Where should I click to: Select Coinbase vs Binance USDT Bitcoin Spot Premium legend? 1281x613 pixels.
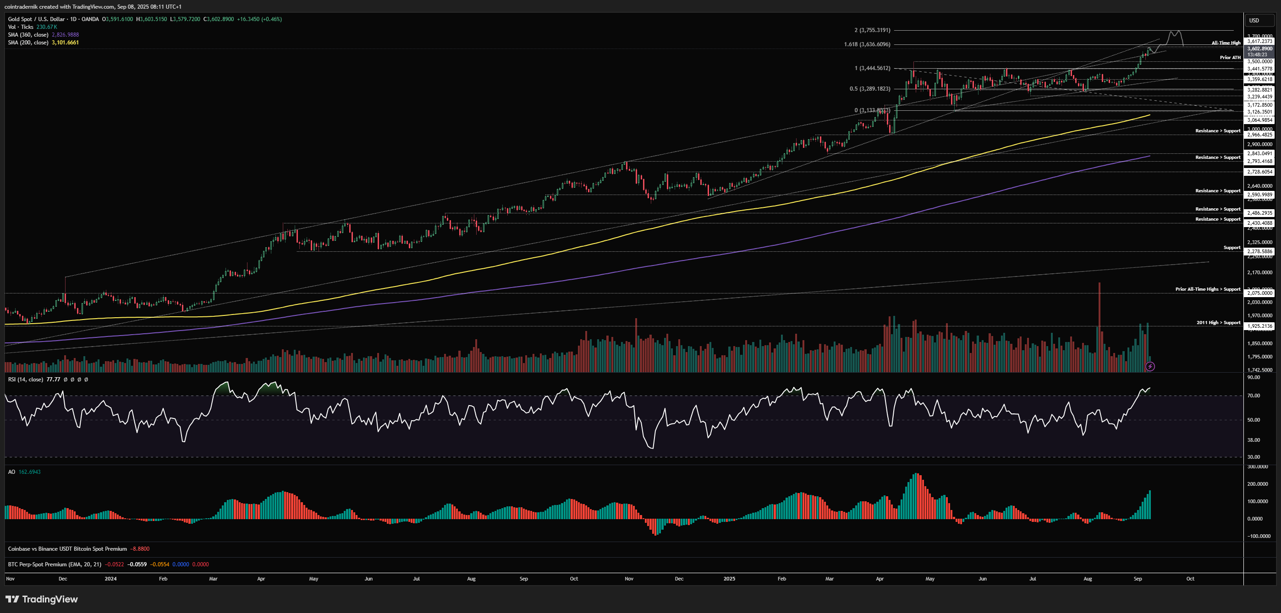tap(67, 549)
